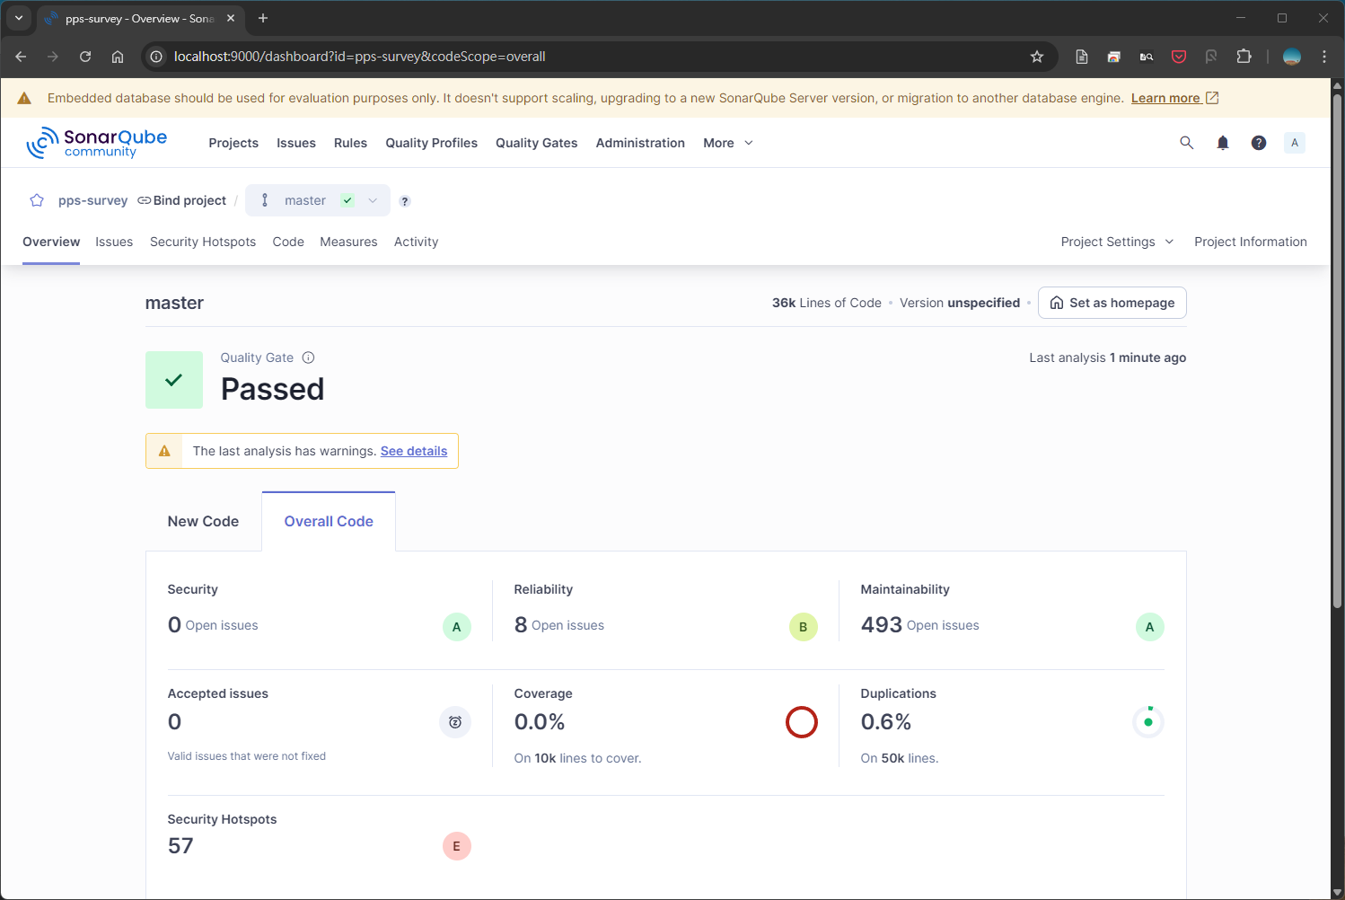
Task: Click the Quality Gate info icon
Action: tap(308, 357)
